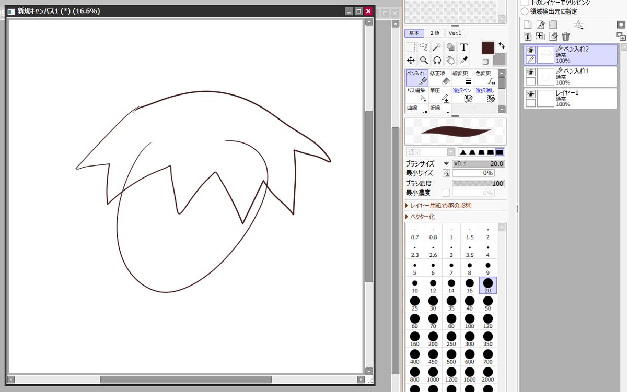627x392 pixels.
Task: Clear layer with eraser icon
Action: pos(553,36)
